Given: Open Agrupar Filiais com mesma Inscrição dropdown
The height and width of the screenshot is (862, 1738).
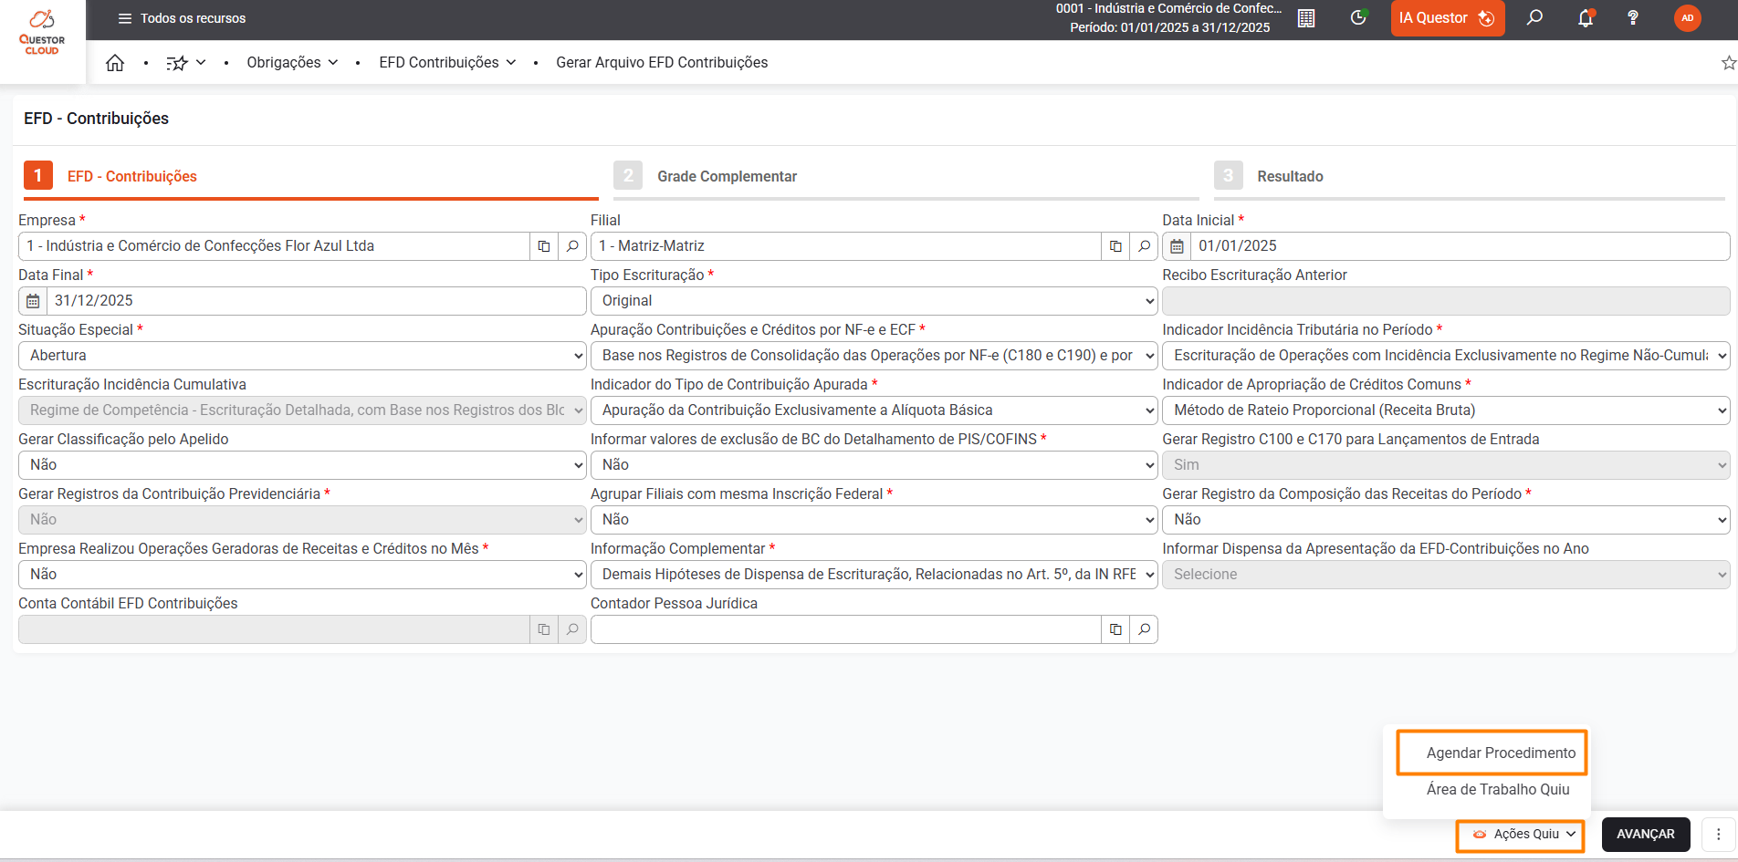Looking at the screenshot, I should [874, 520].
